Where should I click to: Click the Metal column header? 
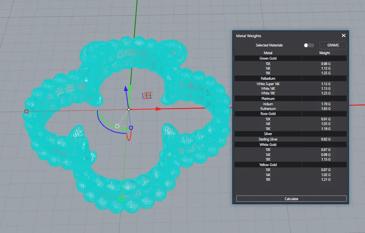point(268,53)
